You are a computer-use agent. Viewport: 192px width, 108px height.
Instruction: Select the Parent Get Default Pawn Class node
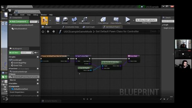click(55, 59)
